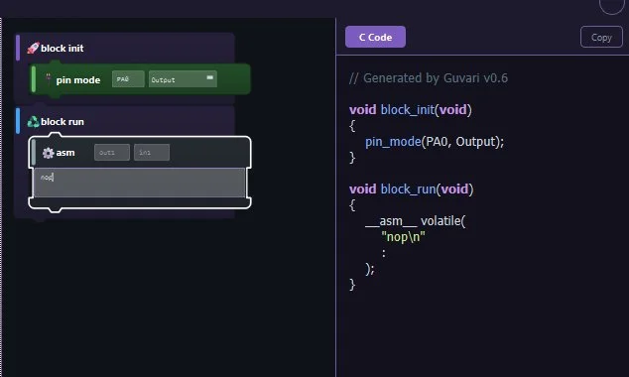Image resolution: width=629 pixels, height=377 pixels.
Task: Select the asm block label
Action: click(x=65, y=153)
